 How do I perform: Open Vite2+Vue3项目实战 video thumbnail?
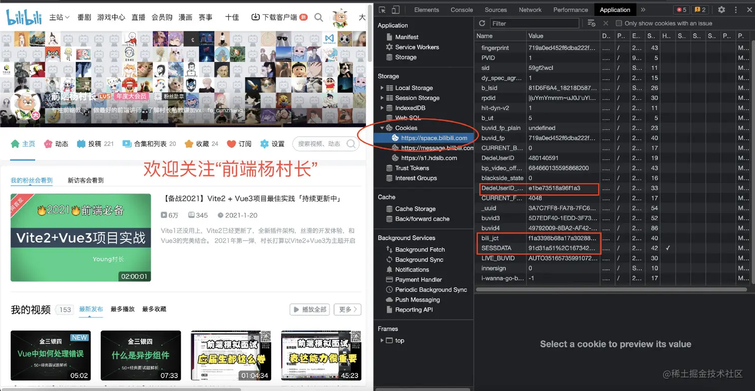tap(81, 237)
